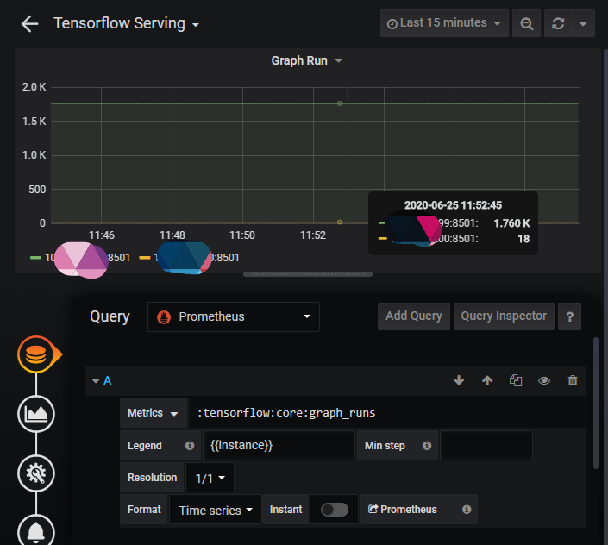The image size is (608, 545).
Task: Open the Resolution 1/1 dropdown
Action: (x=210, y=478)
